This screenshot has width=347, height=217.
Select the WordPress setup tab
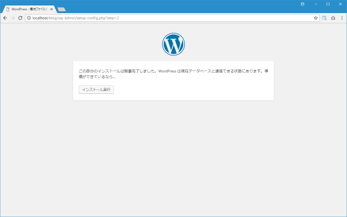point(29,9)
